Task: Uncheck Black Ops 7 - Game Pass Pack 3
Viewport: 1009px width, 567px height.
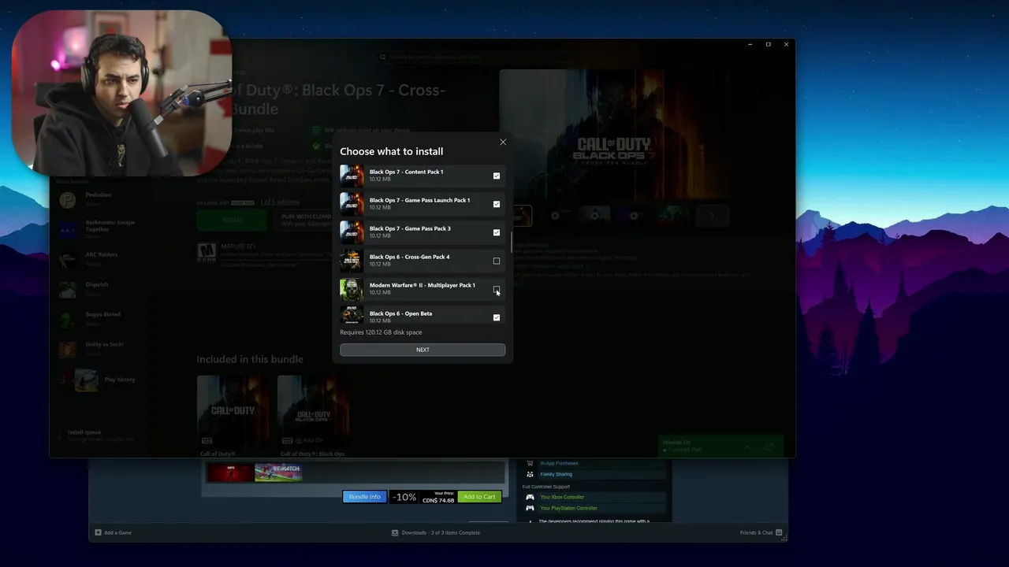Action: point(497,232)
